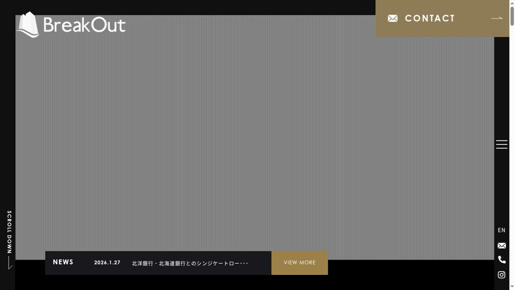
Task: Open the Instagram icon link
Action: [502, 275]
